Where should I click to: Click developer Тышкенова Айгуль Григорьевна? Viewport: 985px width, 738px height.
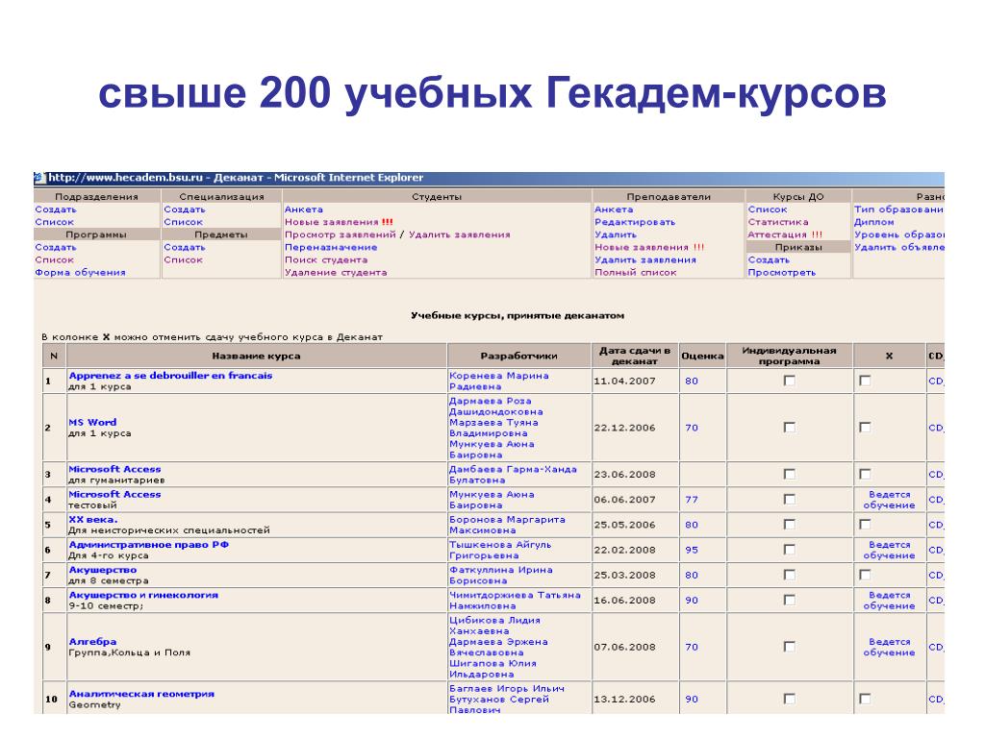point(500,550)
